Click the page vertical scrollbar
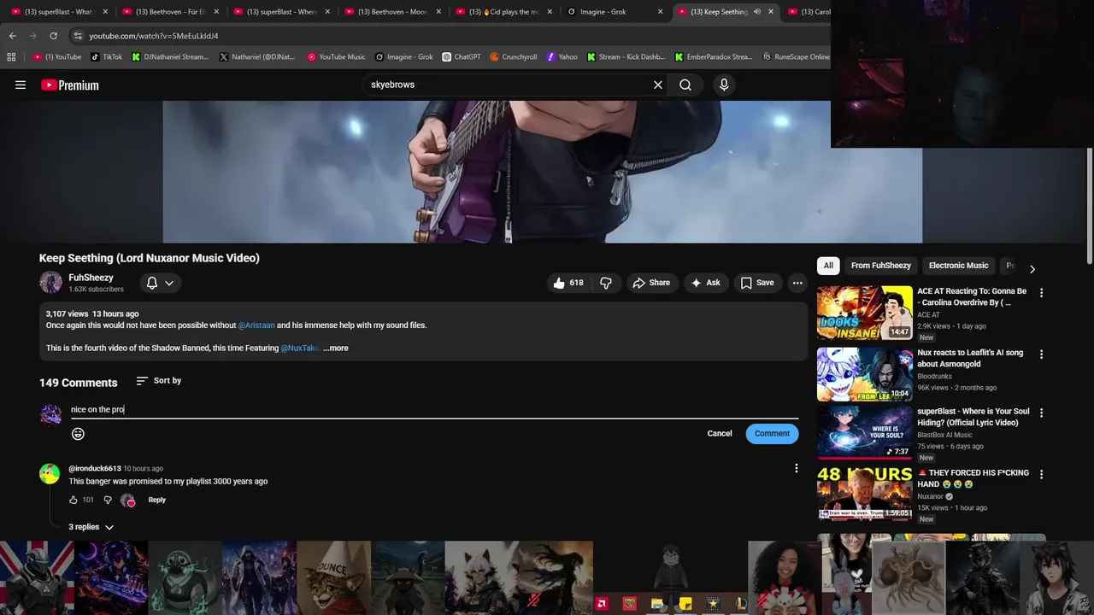Viewport: 1094px width, 615px height. point(1090,205)
